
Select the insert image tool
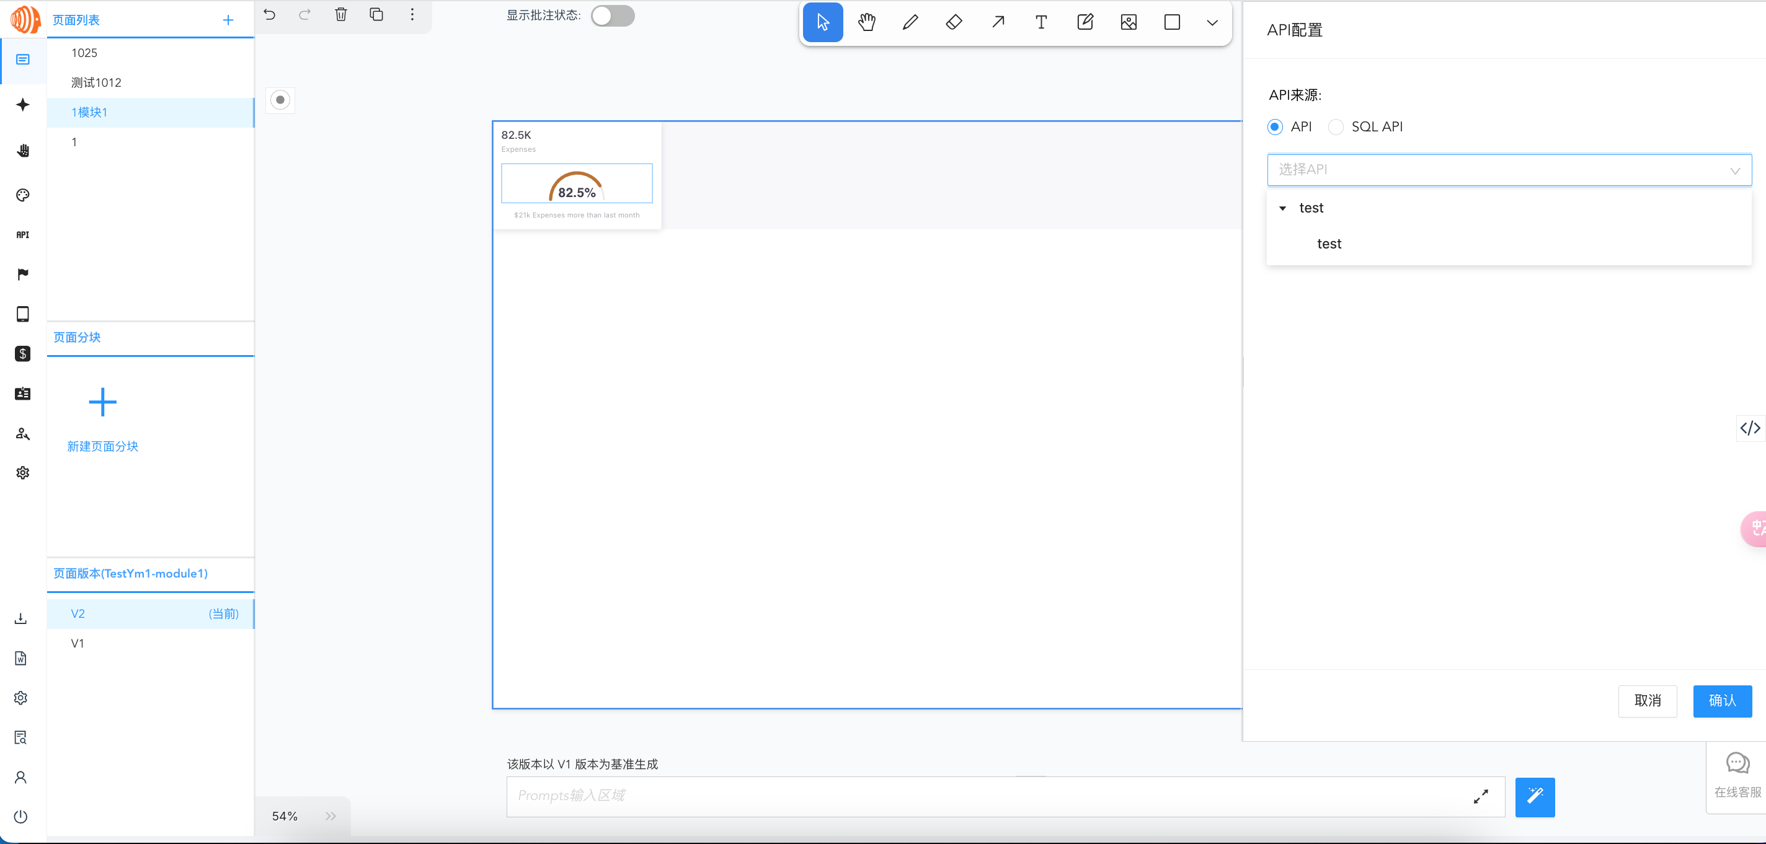coord(1129,22)
